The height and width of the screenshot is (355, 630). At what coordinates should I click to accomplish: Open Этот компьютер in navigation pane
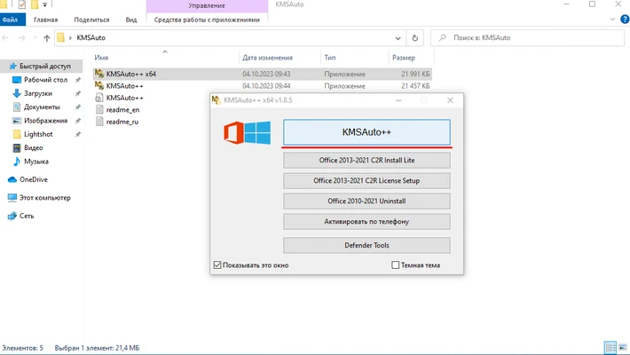(x=44, y=198)
